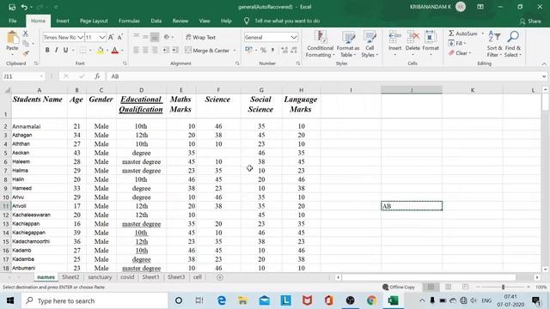Image resolution: width=550 pixels, height=309 pixels.
Task: Click the Increase Decimal icon
Action: click(x=284, y=51)
